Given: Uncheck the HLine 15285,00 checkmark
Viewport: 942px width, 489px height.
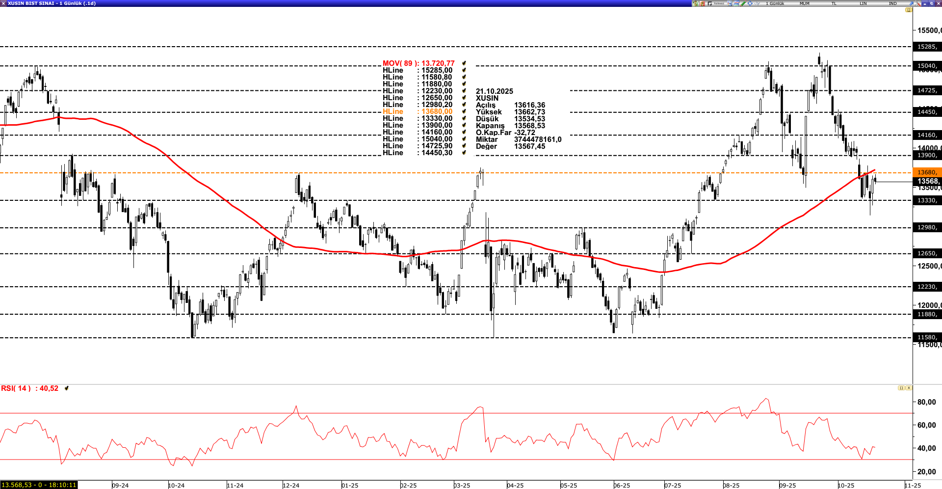Looking at the screenshot, I should pos(464,70).
